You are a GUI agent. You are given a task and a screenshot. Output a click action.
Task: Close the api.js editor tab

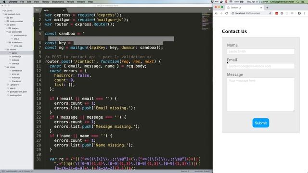click(x=64, y=10)
